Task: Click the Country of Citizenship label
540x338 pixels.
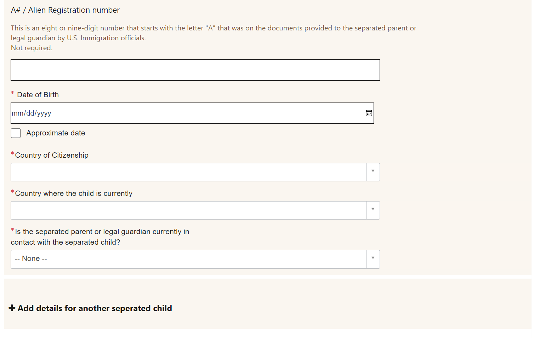Action: click(x=52, y=155)
